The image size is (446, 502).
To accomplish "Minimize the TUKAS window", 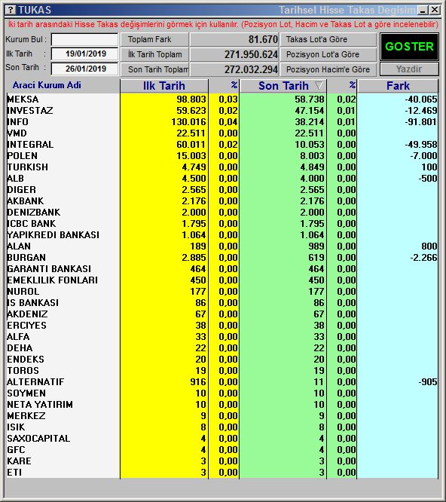I will pyautogui.click(x=423, y=10).
